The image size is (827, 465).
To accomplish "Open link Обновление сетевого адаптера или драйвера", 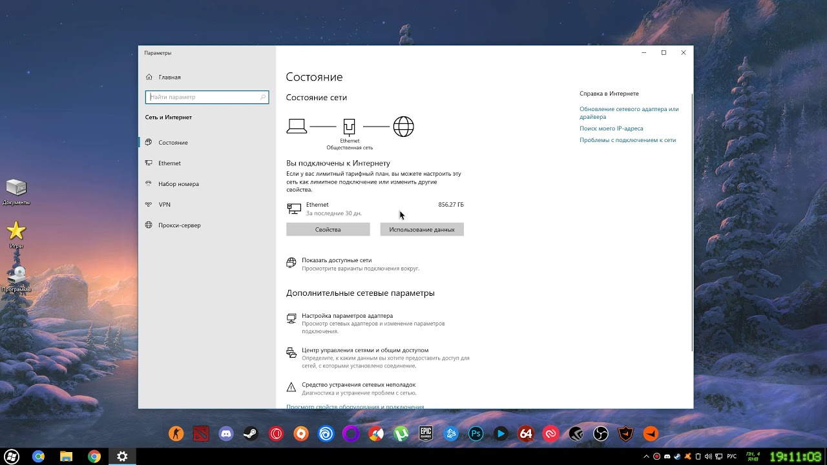I will (629, 113).
